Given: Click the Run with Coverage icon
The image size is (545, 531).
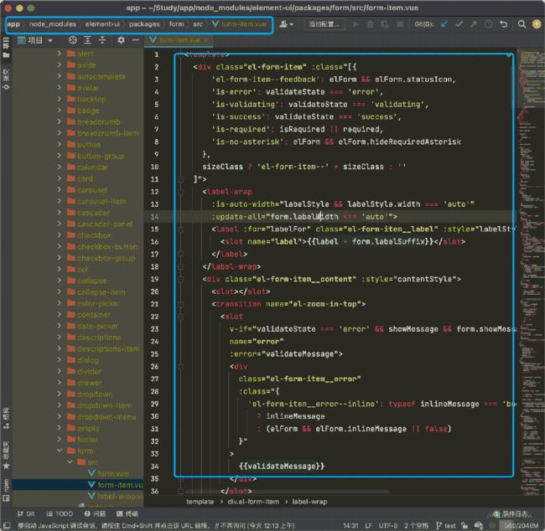Looking at the screenshot, I should [385, 24].
